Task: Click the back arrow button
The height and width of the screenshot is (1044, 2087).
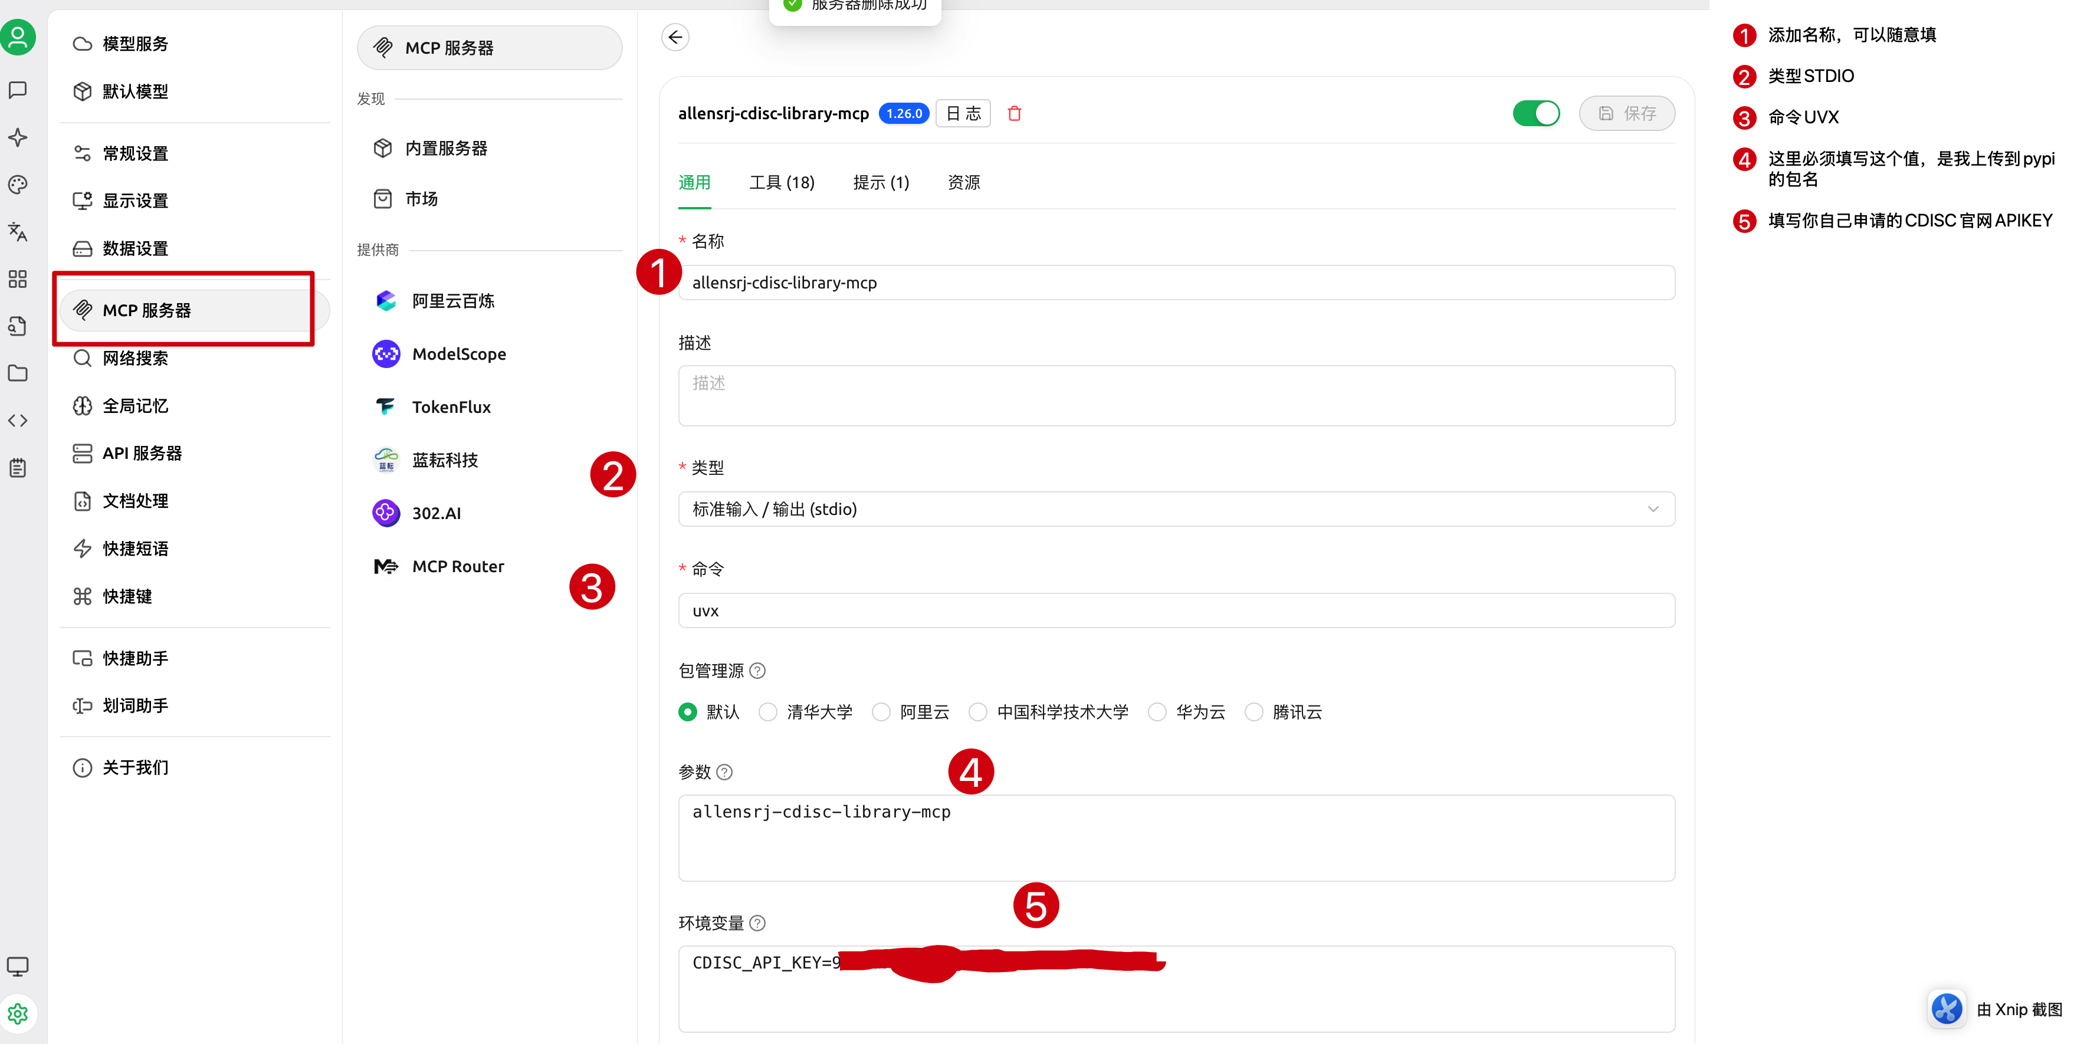Action: 675,37
